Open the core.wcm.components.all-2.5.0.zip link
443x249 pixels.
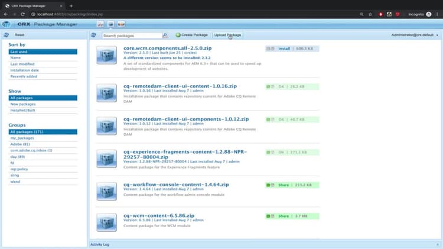(168, 48)
